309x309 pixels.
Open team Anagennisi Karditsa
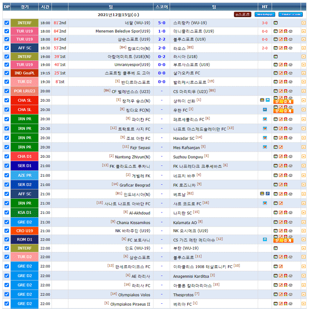191,276
